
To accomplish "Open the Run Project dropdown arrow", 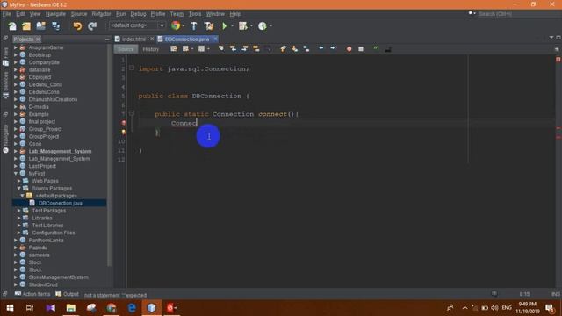I will click(232, 25).
